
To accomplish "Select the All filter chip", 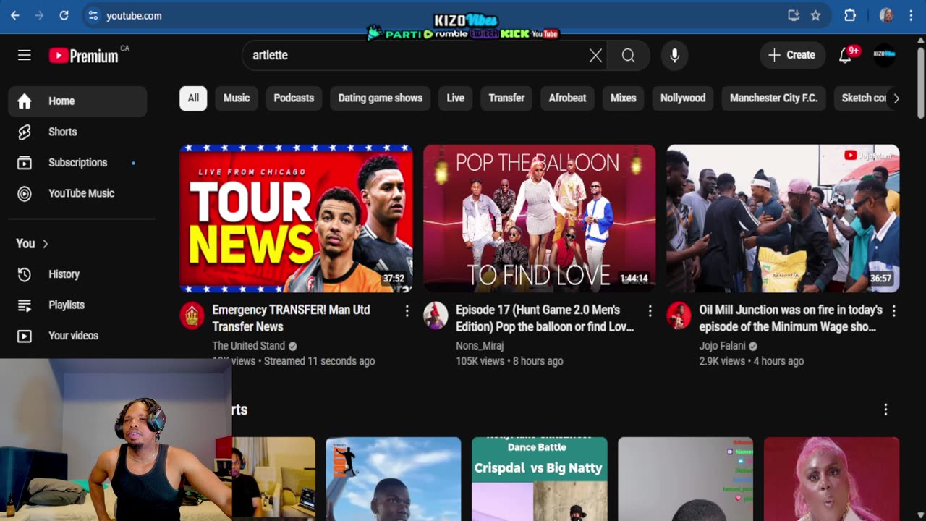I will tap(193, 98).
